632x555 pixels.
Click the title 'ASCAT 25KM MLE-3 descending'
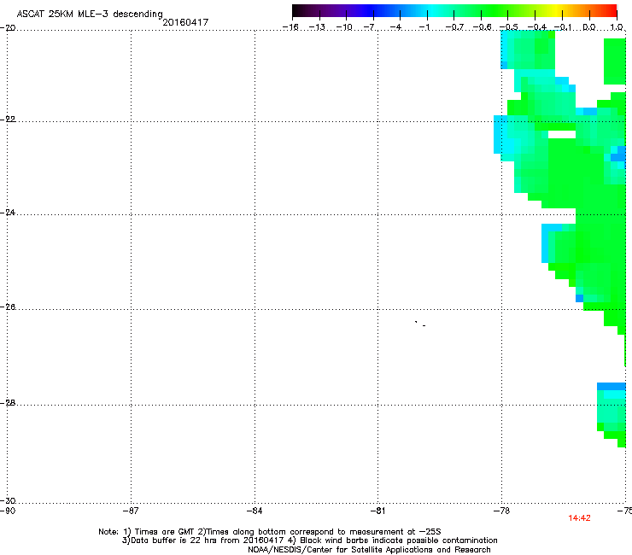tap(90, 15)
